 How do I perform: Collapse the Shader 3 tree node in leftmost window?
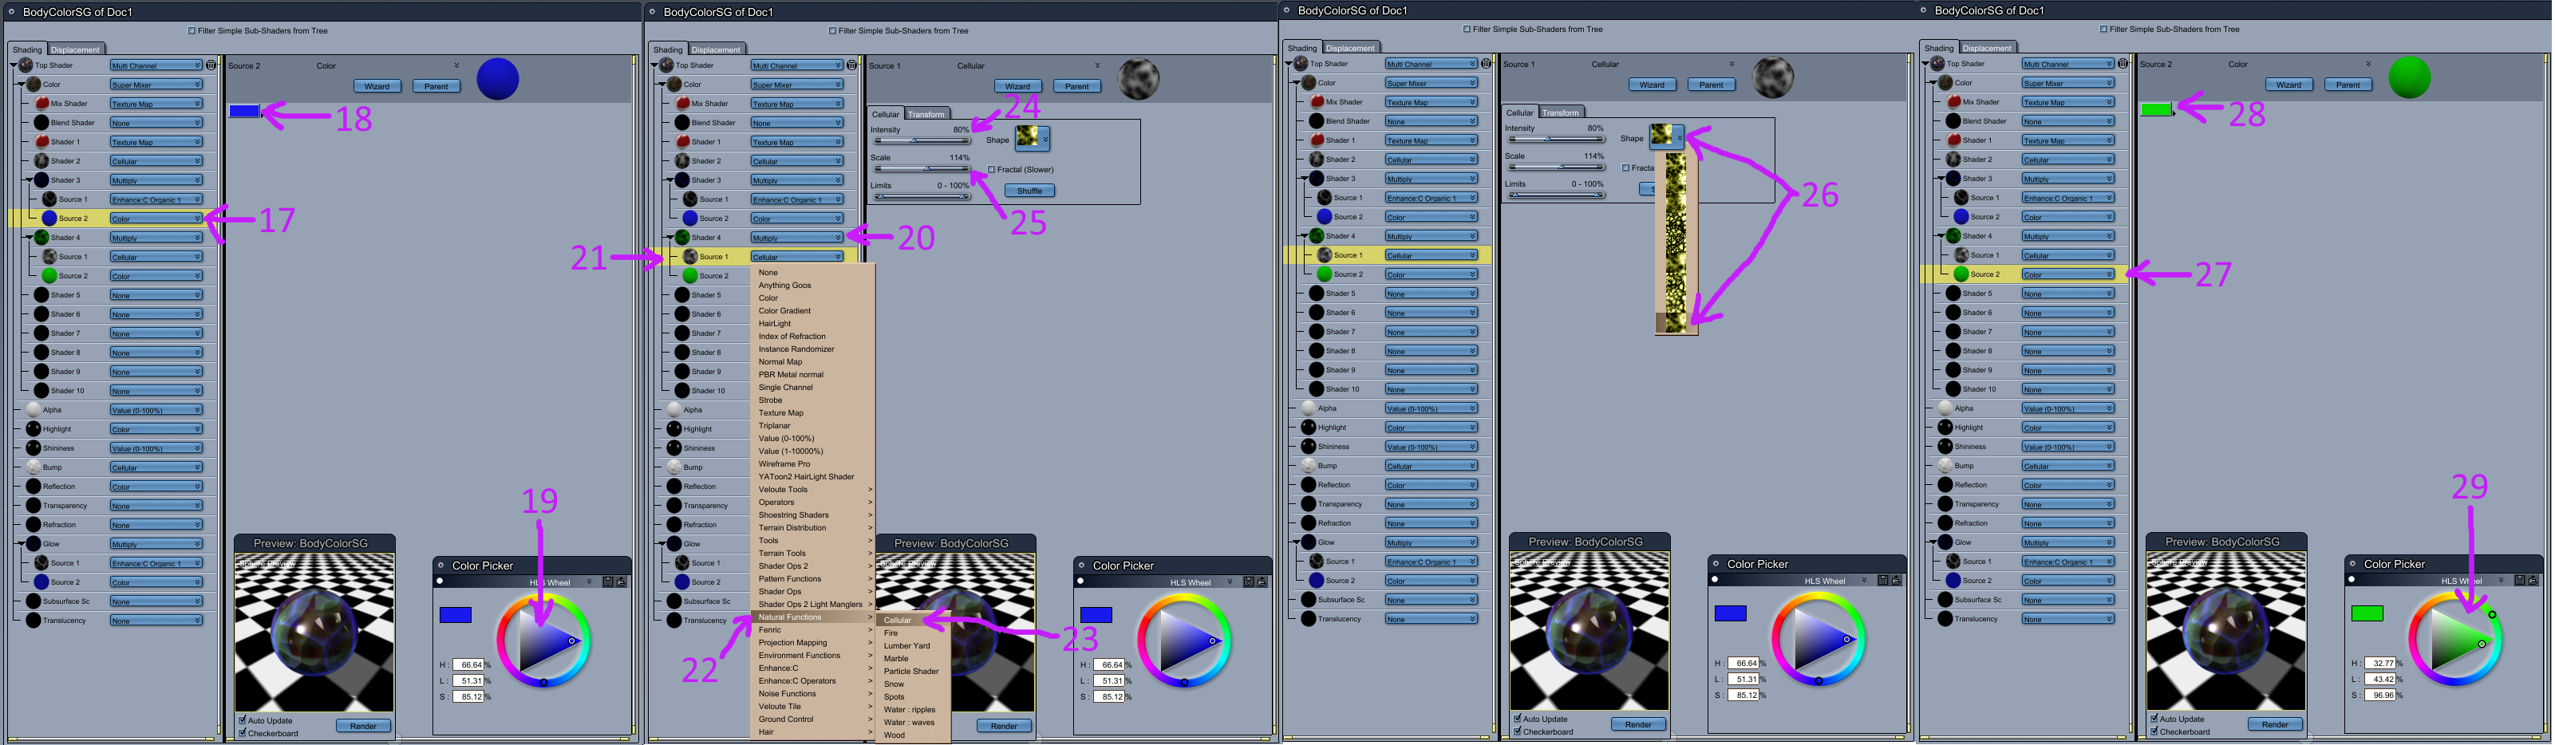point(30,180)
